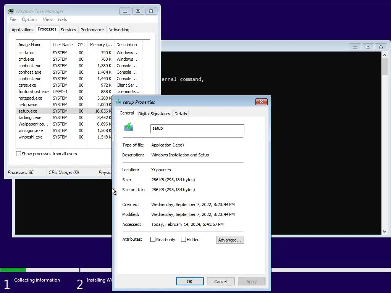Select the conhost.exe row using 1,404 K
The image size is (391, 293).
(x=79, y=72)
